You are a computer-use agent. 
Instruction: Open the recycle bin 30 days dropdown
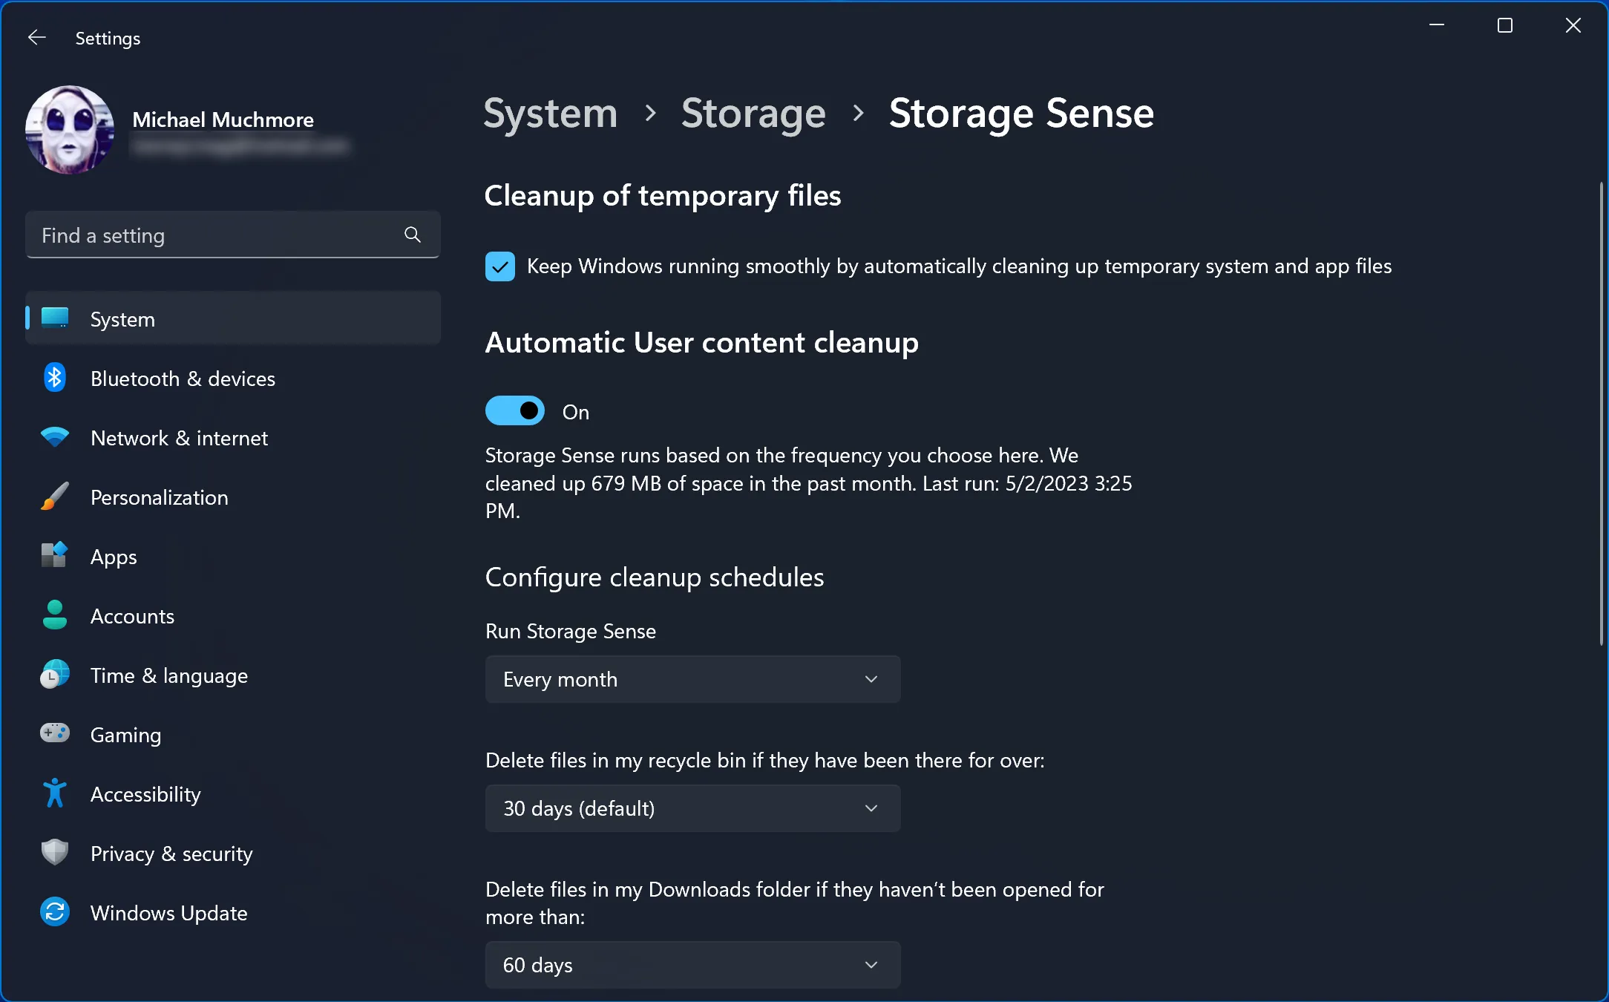[692, 808]
